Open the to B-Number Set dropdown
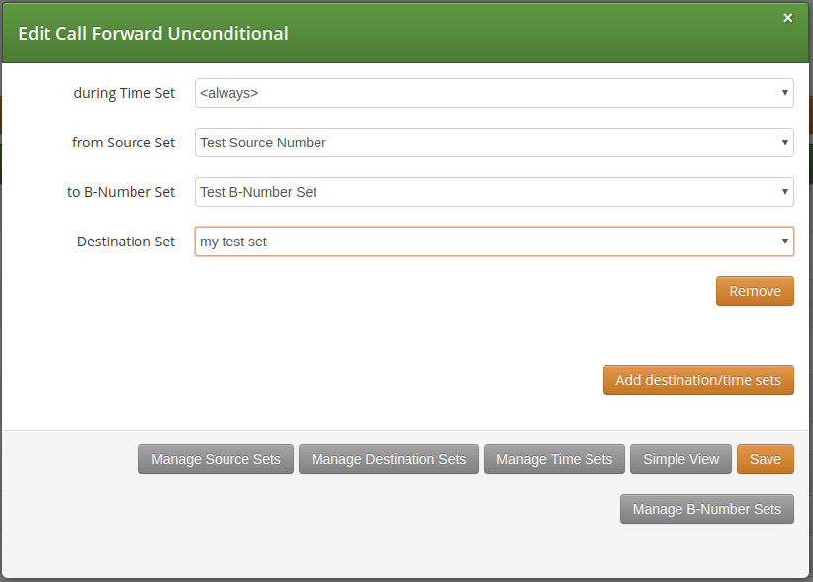The height and width of the screenshot is (582, 813). (495, 191)
